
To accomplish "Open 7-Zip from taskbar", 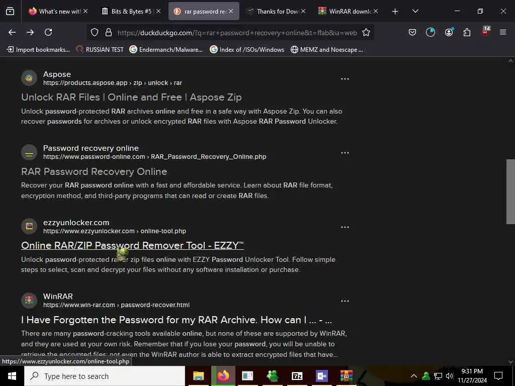I will tap(297, 376).
